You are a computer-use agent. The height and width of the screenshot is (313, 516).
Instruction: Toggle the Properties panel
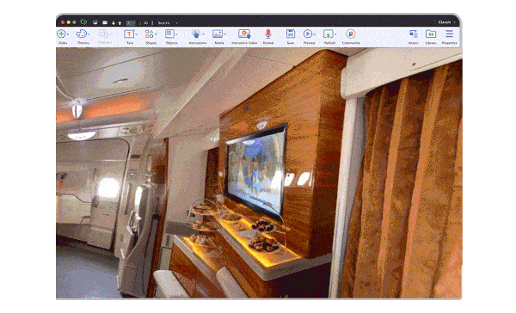449,34
